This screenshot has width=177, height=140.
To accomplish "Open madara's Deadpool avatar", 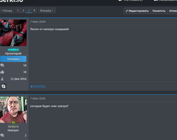I will [13, 33].
